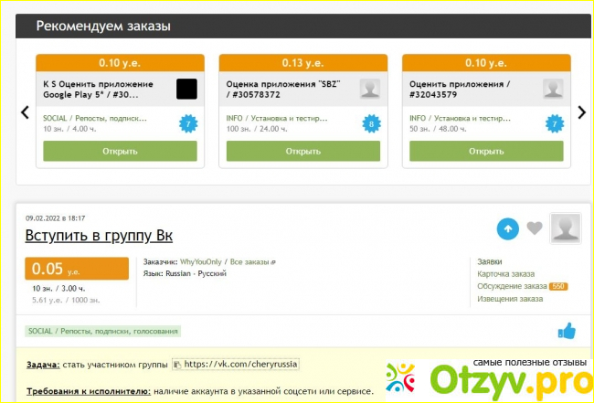Click the blue upward arrow icon

tap(506, 228)
